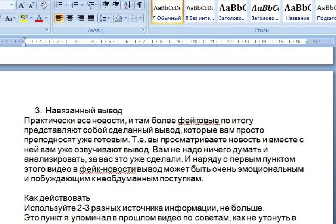The image size is (336, 224).
Task: Open the font size dropdown arrow
Action: 11,5
